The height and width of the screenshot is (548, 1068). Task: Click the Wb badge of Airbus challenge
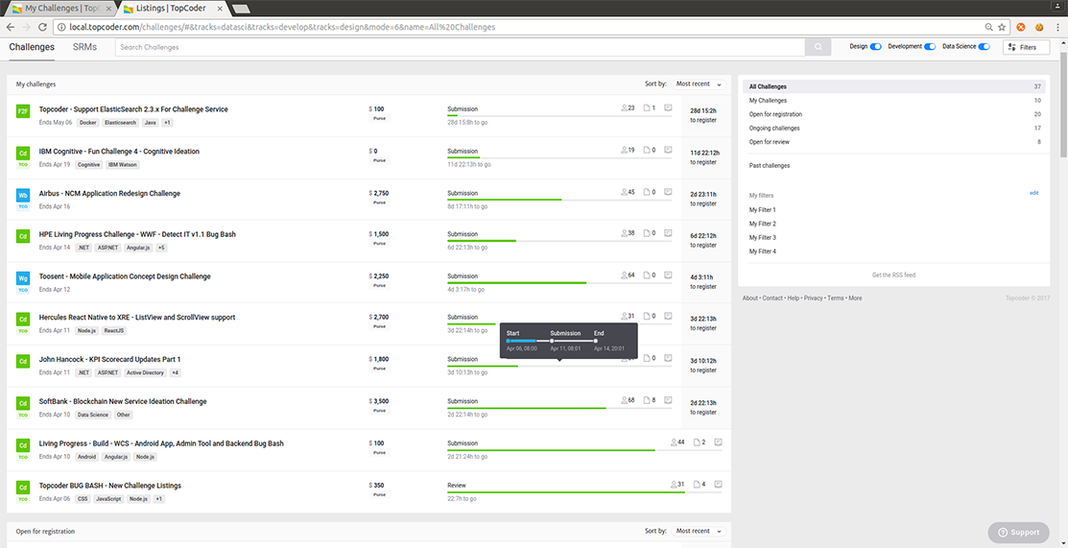[23, 195]
